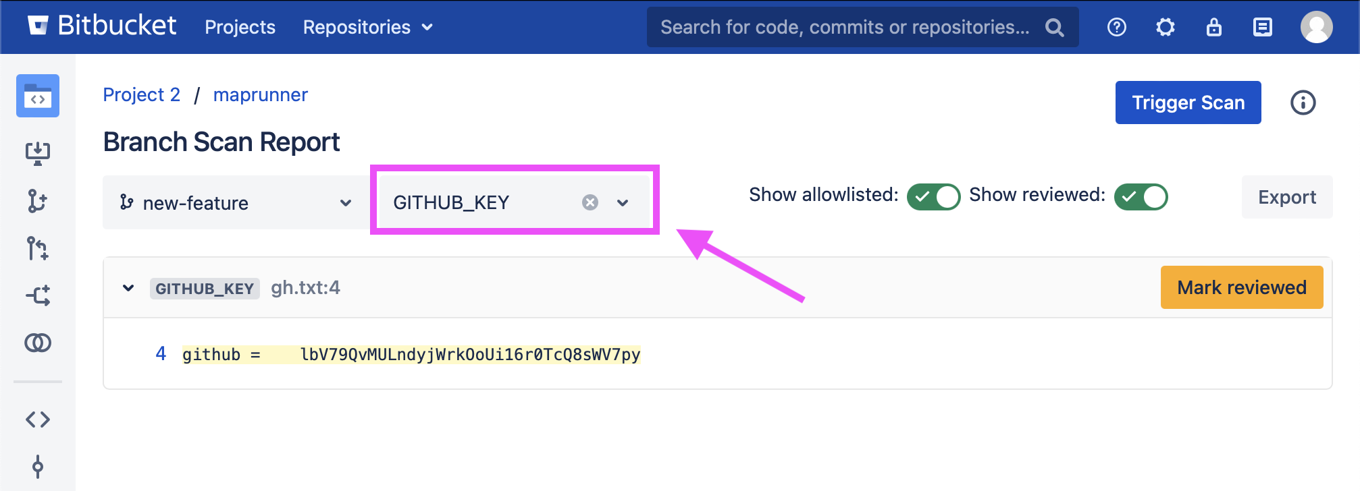Clear the GITHUB_KEY filter selection
This screenshot has height=491, width=1360.
pos(590,202)
